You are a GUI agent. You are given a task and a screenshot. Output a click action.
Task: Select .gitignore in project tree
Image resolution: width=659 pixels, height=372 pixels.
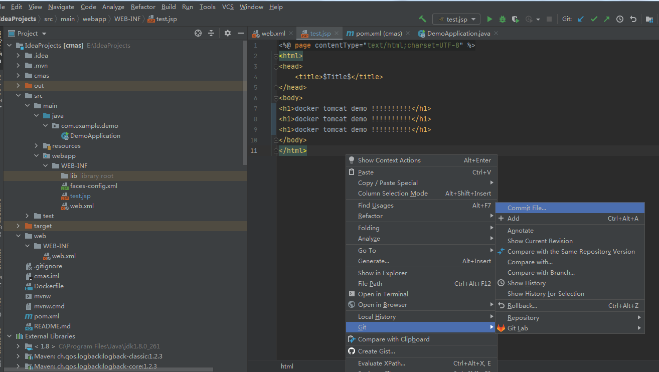[x=48, y=266]
